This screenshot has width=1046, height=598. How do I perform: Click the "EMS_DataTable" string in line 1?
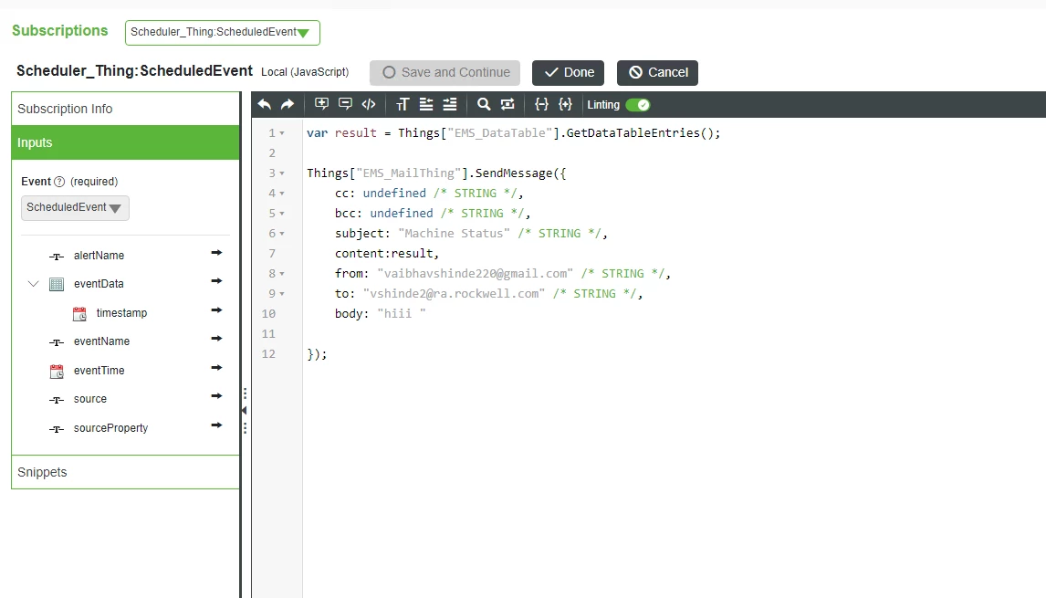coord(499,132)
